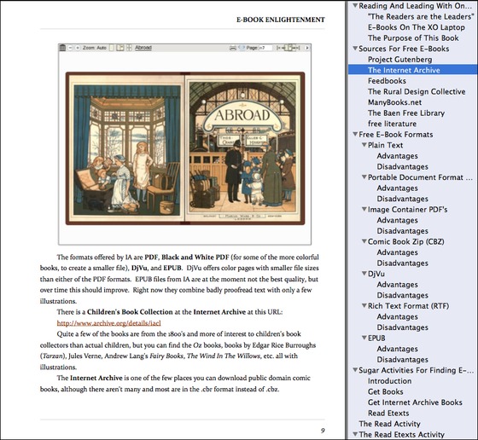This screenshot has height=440, width=478.
Task: Select the thumbnail grid view icon in reader toolbar
Action: point(129,48)
